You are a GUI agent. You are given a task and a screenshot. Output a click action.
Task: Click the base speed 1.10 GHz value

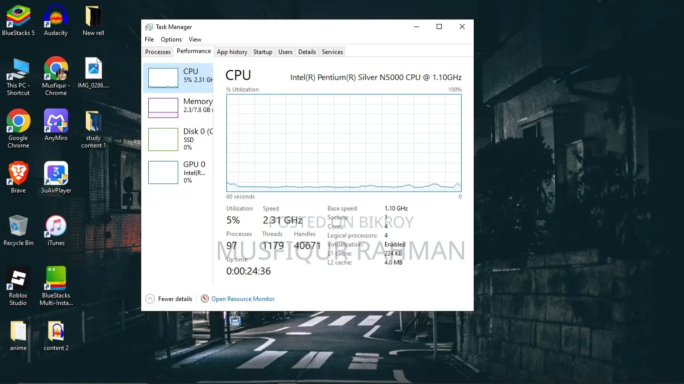pos(396,208)
